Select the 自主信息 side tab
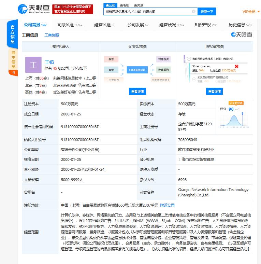This screenshot has width=261, height=264. (x=13, y=59)
